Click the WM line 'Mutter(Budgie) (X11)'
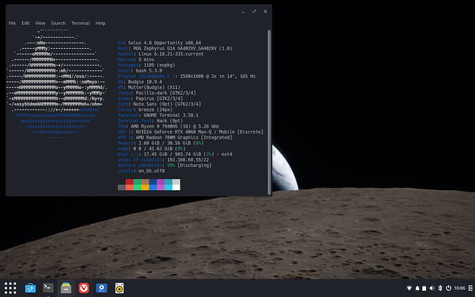Screen dimensions: 475x297 149,88
